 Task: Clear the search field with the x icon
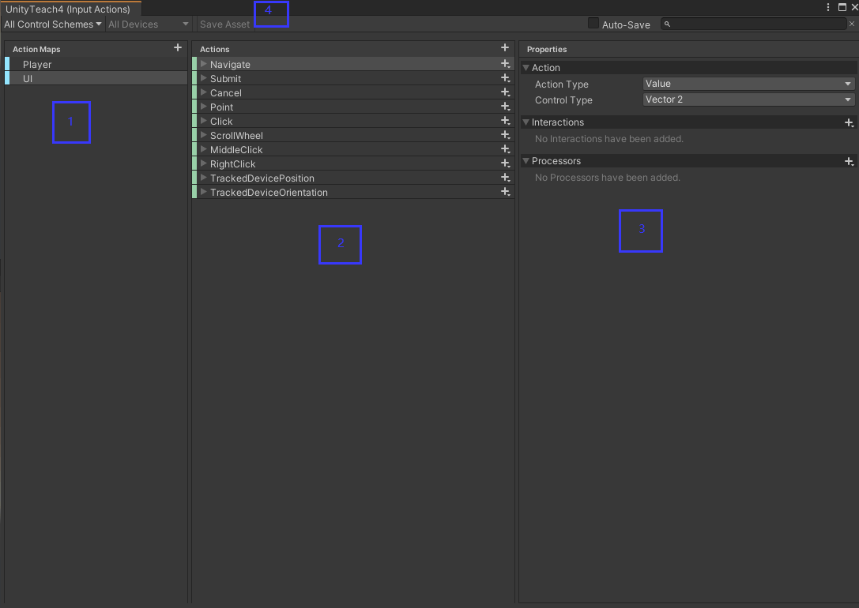[852, 24]
